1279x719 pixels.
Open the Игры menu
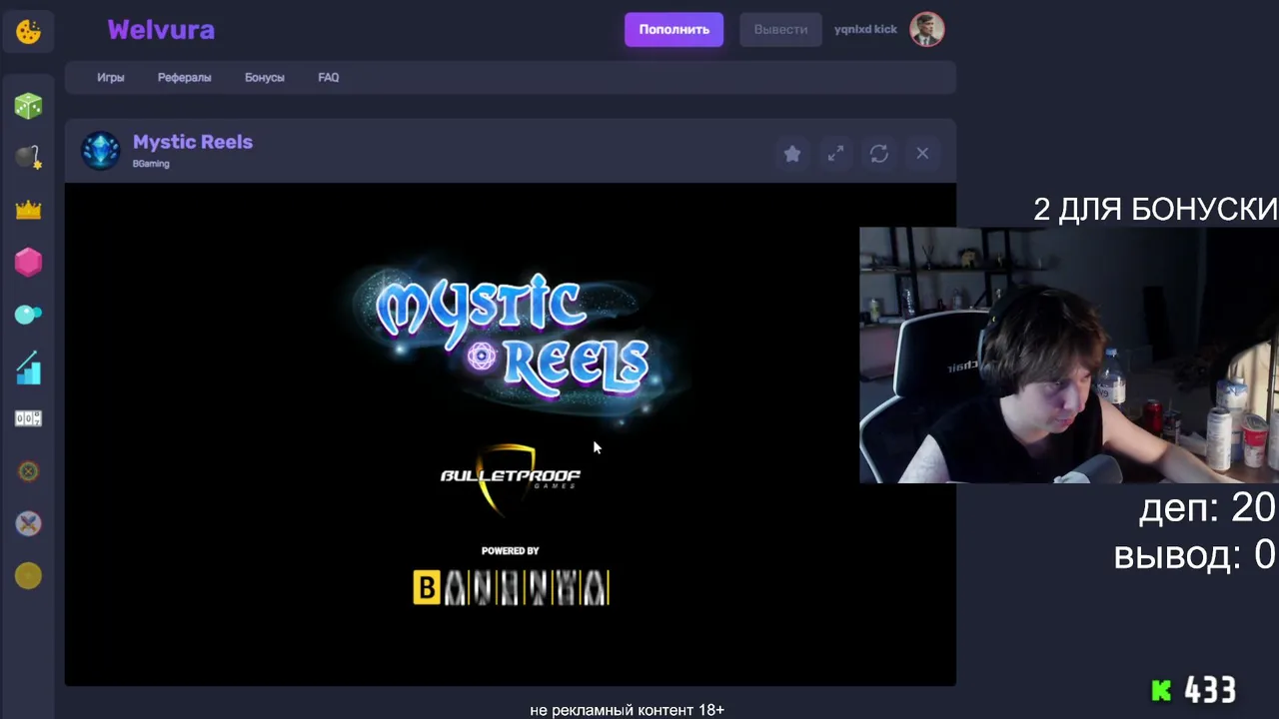111,77
